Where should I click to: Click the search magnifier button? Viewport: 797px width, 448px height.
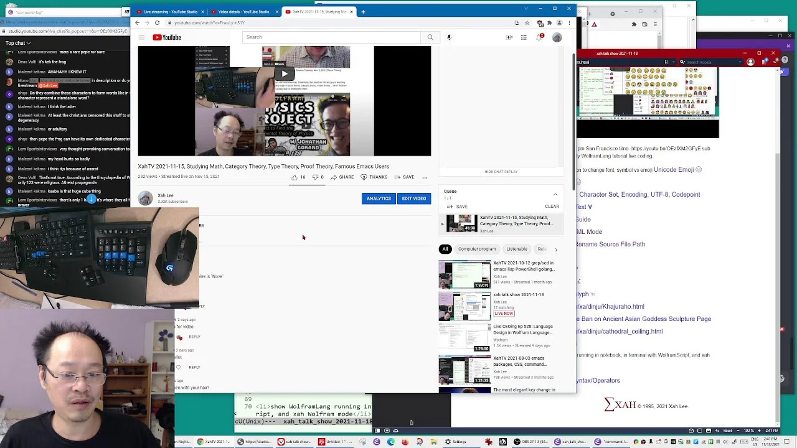[430, 37]
